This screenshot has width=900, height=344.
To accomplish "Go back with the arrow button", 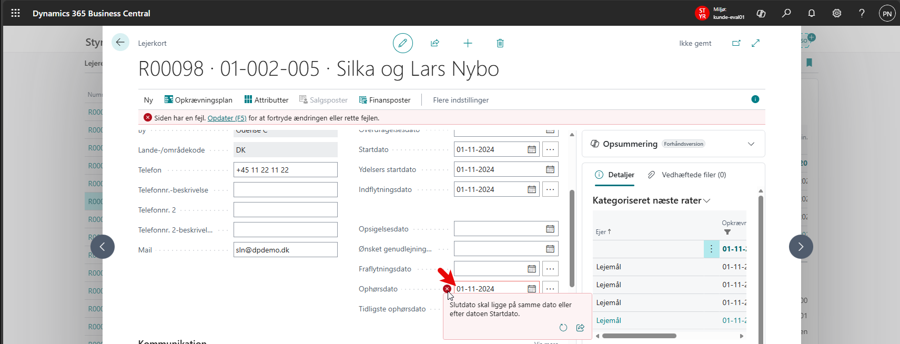I will (120, 42).
